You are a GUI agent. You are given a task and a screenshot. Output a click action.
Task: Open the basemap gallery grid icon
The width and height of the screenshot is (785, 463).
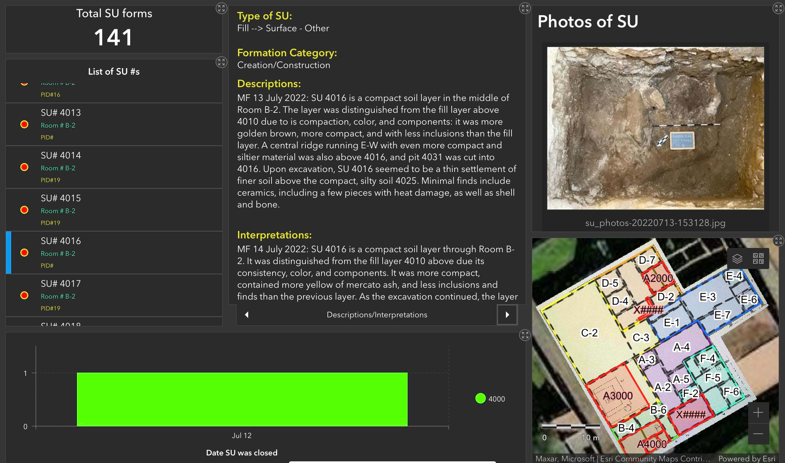(758, 258)
